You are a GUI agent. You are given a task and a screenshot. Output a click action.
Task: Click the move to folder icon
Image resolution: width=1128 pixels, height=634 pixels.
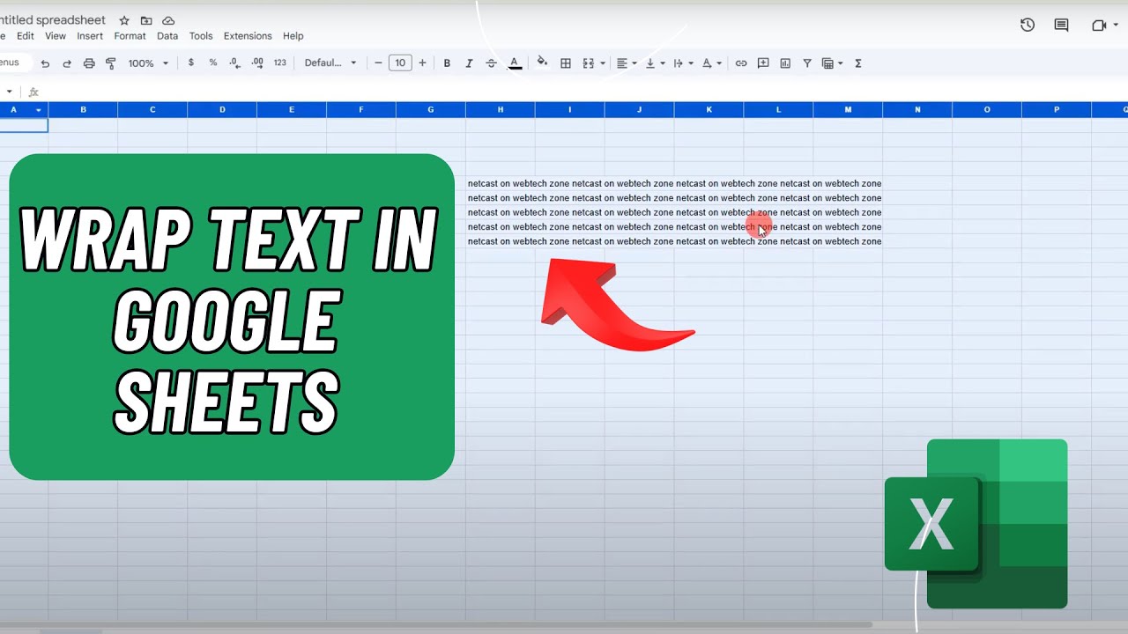tap(146, 20)
